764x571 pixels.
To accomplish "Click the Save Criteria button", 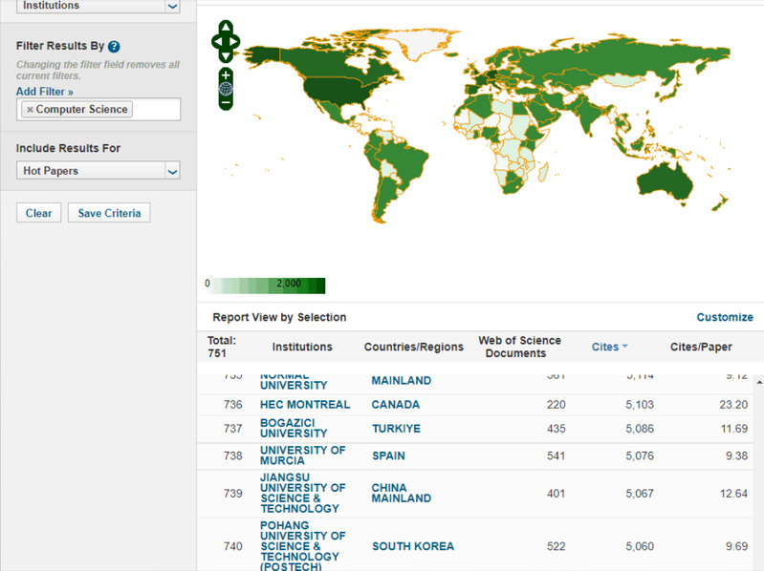I will (109, 213).
